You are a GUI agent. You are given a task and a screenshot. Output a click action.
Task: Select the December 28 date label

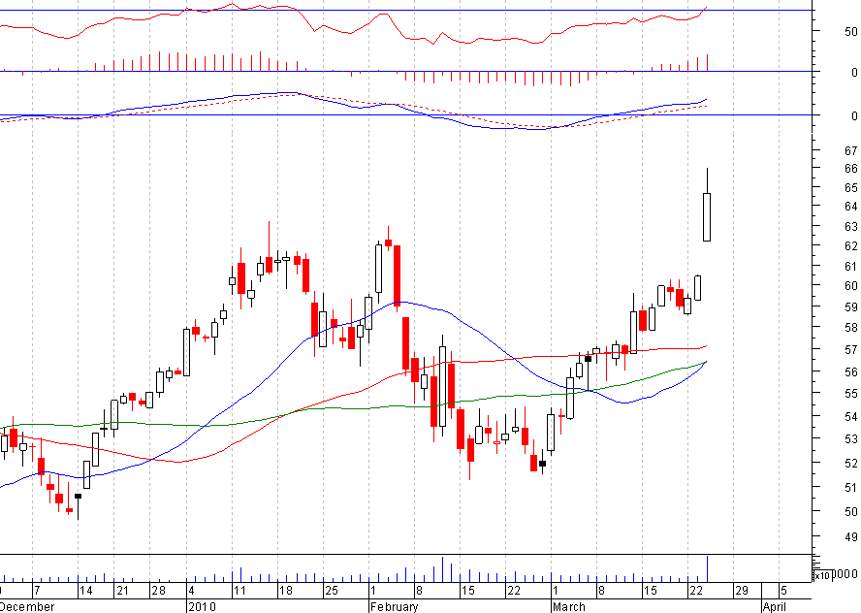[x=159, y=591]
